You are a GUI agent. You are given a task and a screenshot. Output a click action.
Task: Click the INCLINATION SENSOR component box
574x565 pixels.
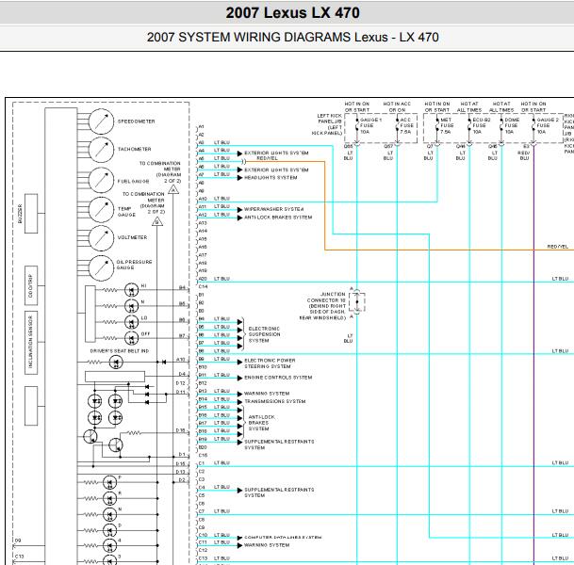click(x=31, y=343)
